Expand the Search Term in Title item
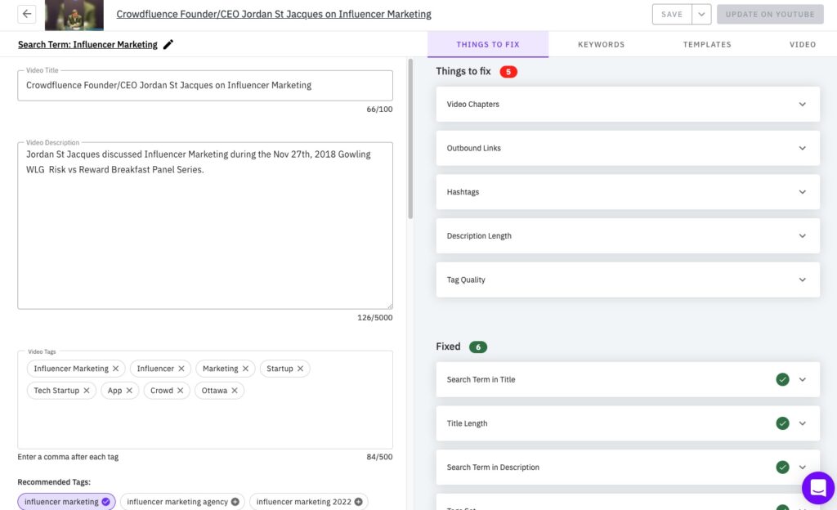Viewport: 837px width, 510px height. (803, 380)
